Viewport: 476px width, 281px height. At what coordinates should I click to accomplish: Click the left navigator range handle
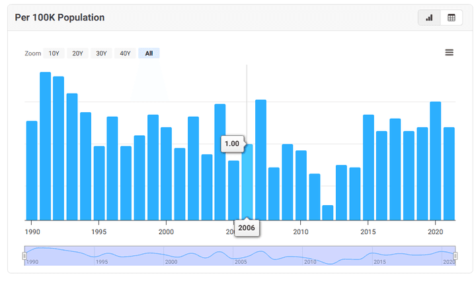24,255
